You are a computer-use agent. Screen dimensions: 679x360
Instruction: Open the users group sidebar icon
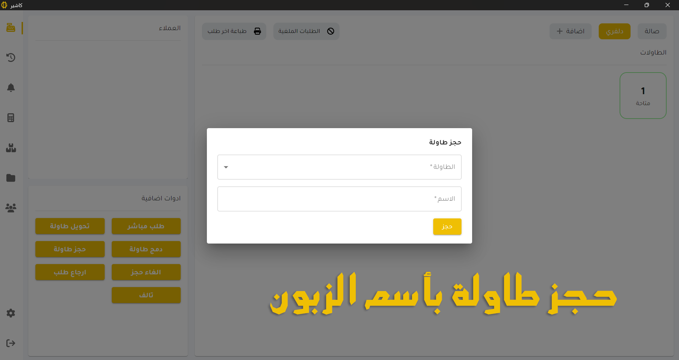(11, 208)
